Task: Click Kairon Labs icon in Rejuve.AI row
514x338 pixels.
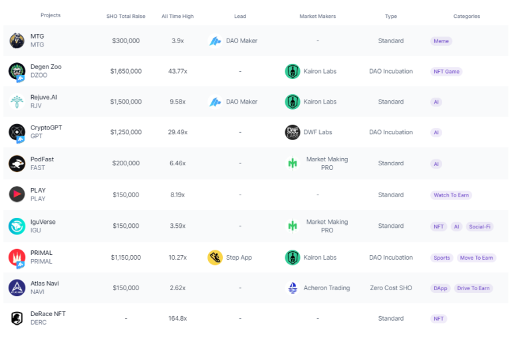Action: tap(293, 102)
